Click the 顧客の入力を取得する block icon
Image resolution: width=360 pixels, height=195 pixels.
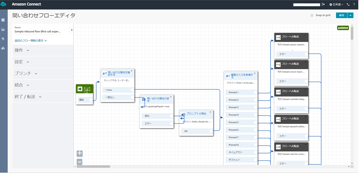click(x=228, y=76)
